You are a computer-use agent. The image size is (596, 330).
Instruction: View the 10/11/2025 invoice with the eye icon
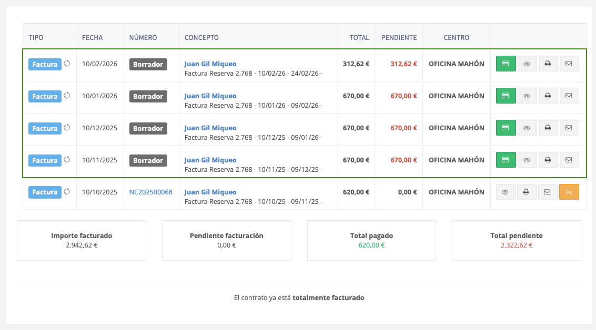point(527,160)
